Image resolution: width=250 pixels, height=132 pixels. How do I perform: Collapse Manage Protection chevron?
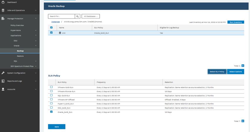36,19
